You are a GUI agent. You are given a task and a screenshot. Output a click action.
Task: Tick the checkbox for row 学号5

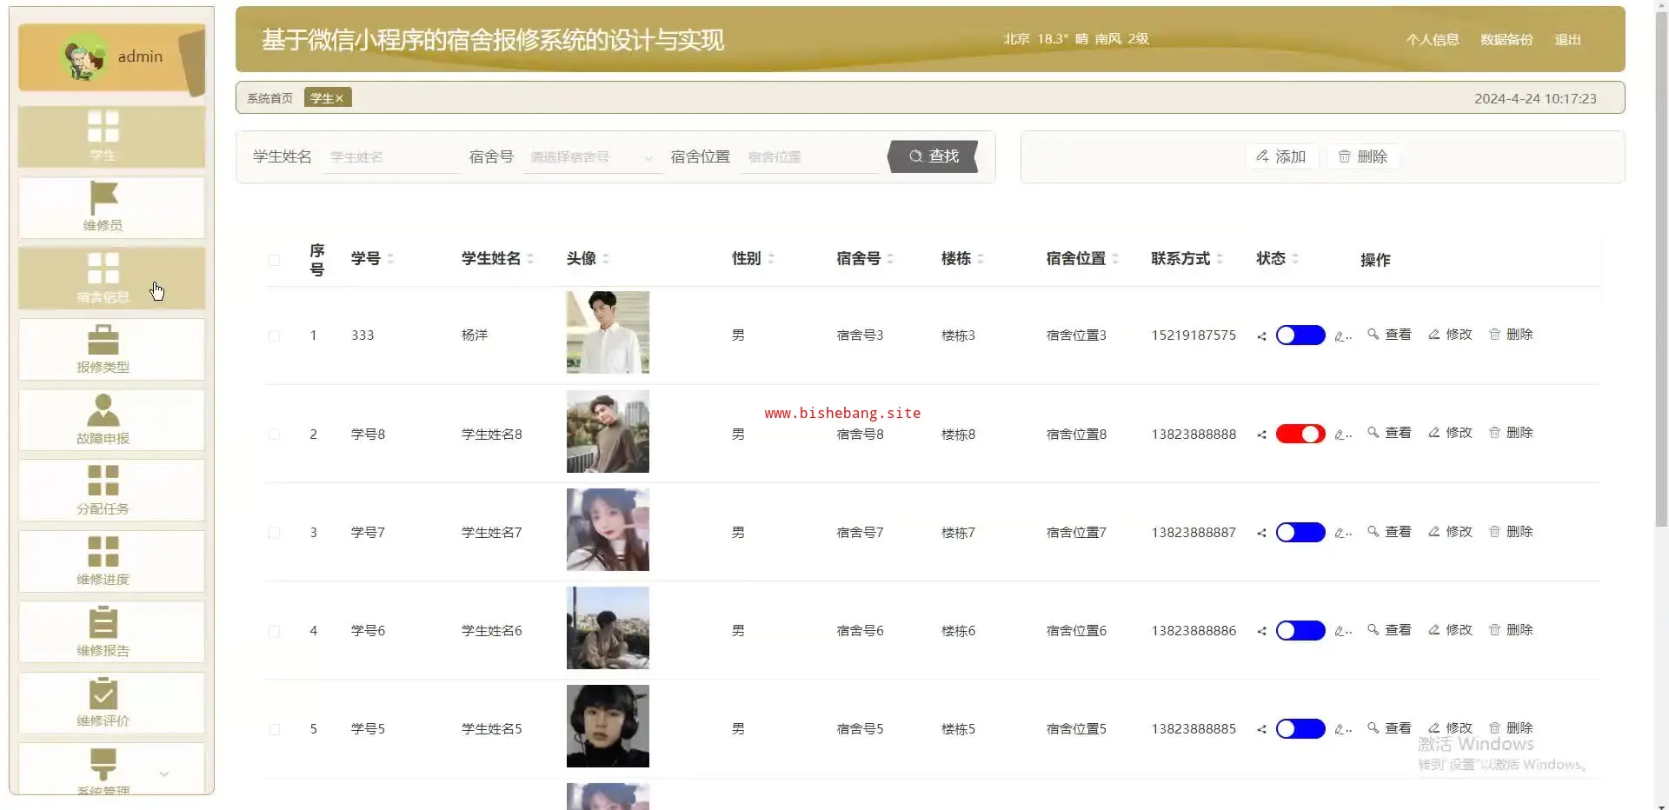tap(274, 729)
